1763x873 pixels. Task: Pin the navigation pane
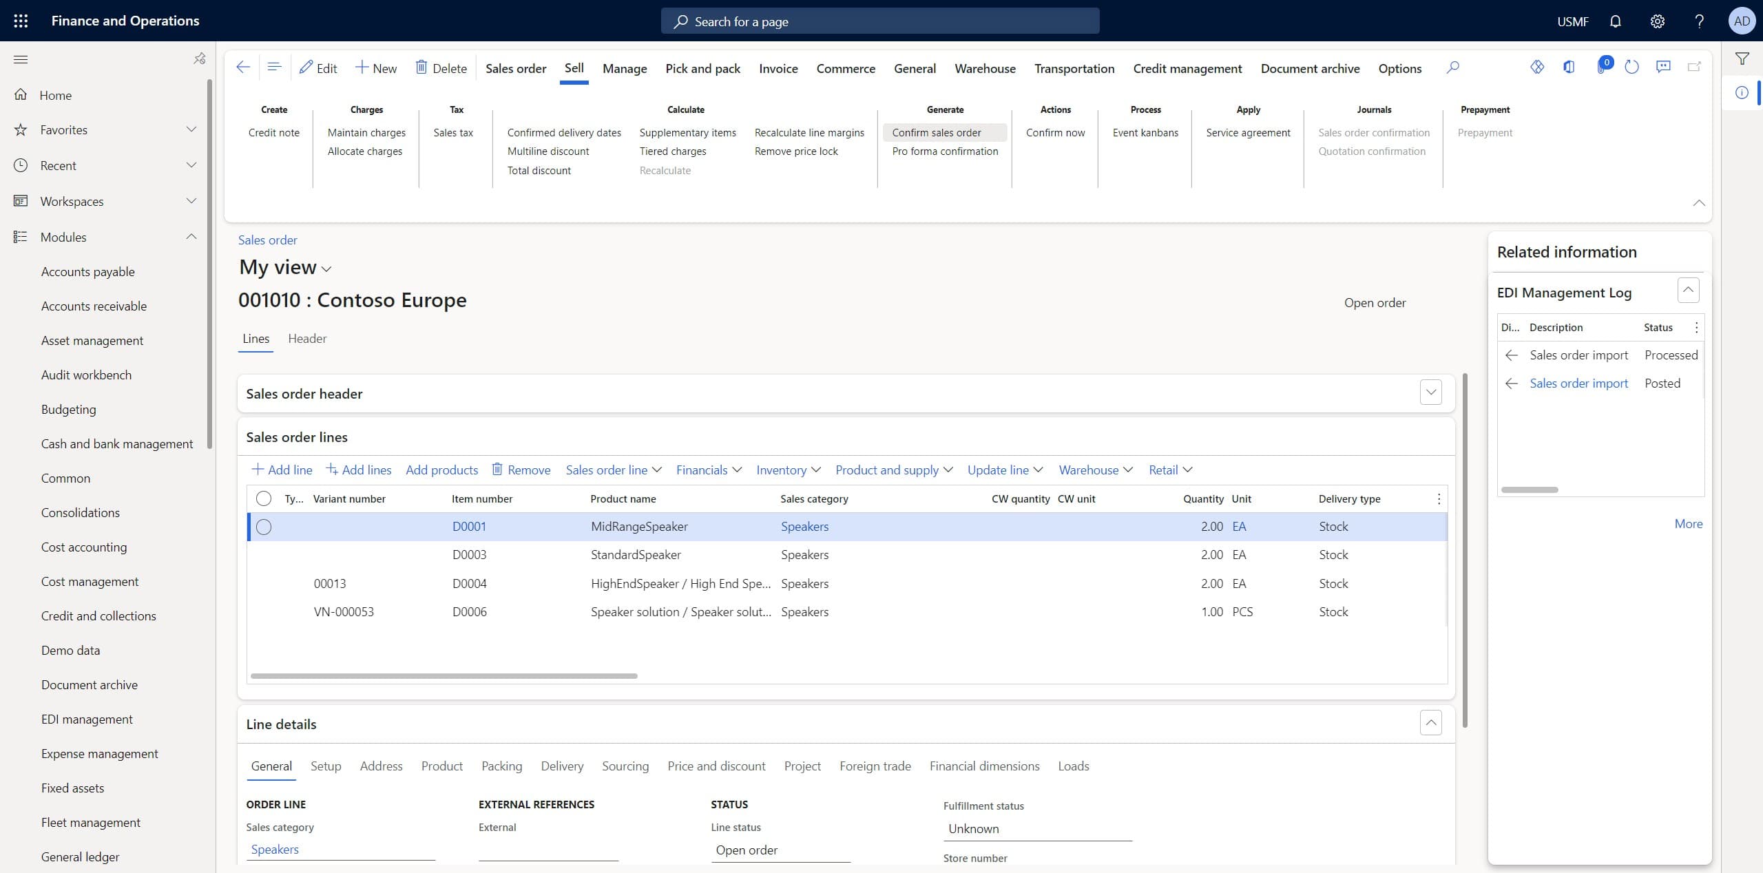click(200, 59)
